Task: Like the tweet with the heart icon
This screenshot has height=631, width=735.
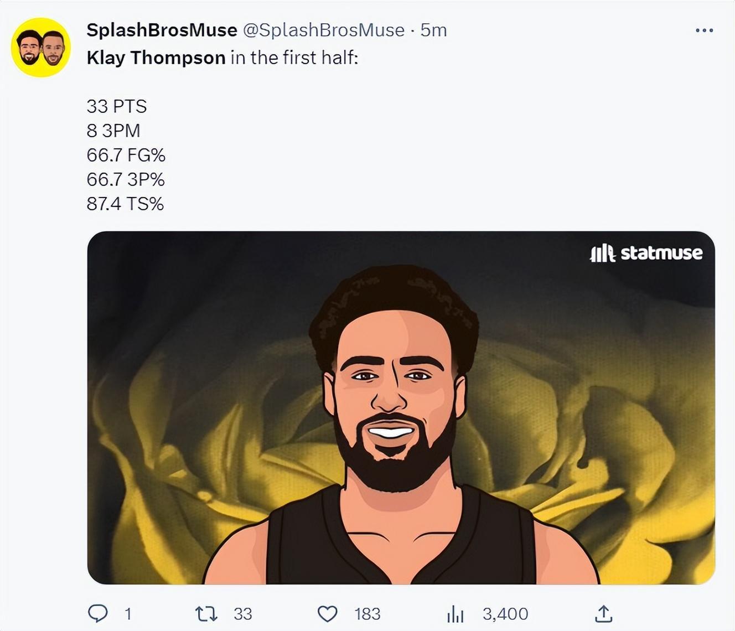Action: coord(327,613)
